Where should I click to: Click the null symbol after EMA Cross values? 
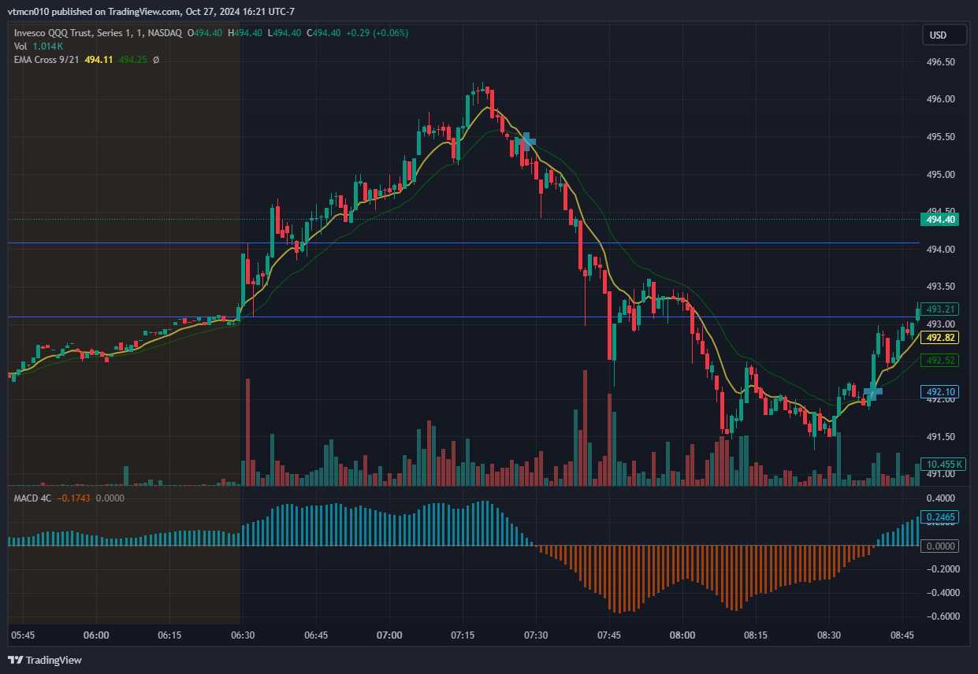(155, 60)
